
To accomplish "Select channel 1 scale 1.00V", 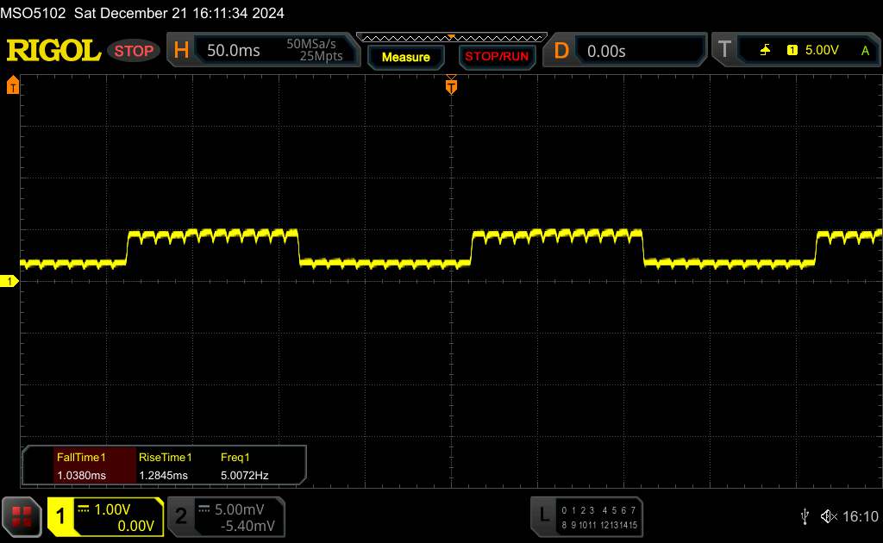I will pyautogui.click(x=112, y=509).
